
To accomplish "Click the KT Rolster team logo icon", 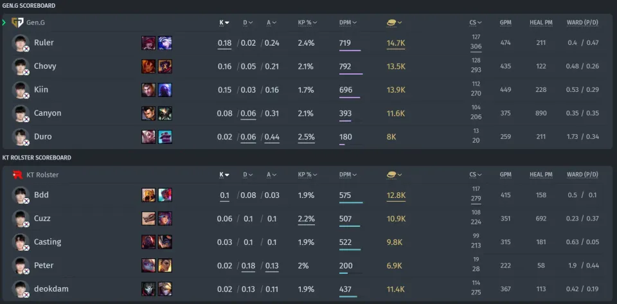I will coord(17,175).
